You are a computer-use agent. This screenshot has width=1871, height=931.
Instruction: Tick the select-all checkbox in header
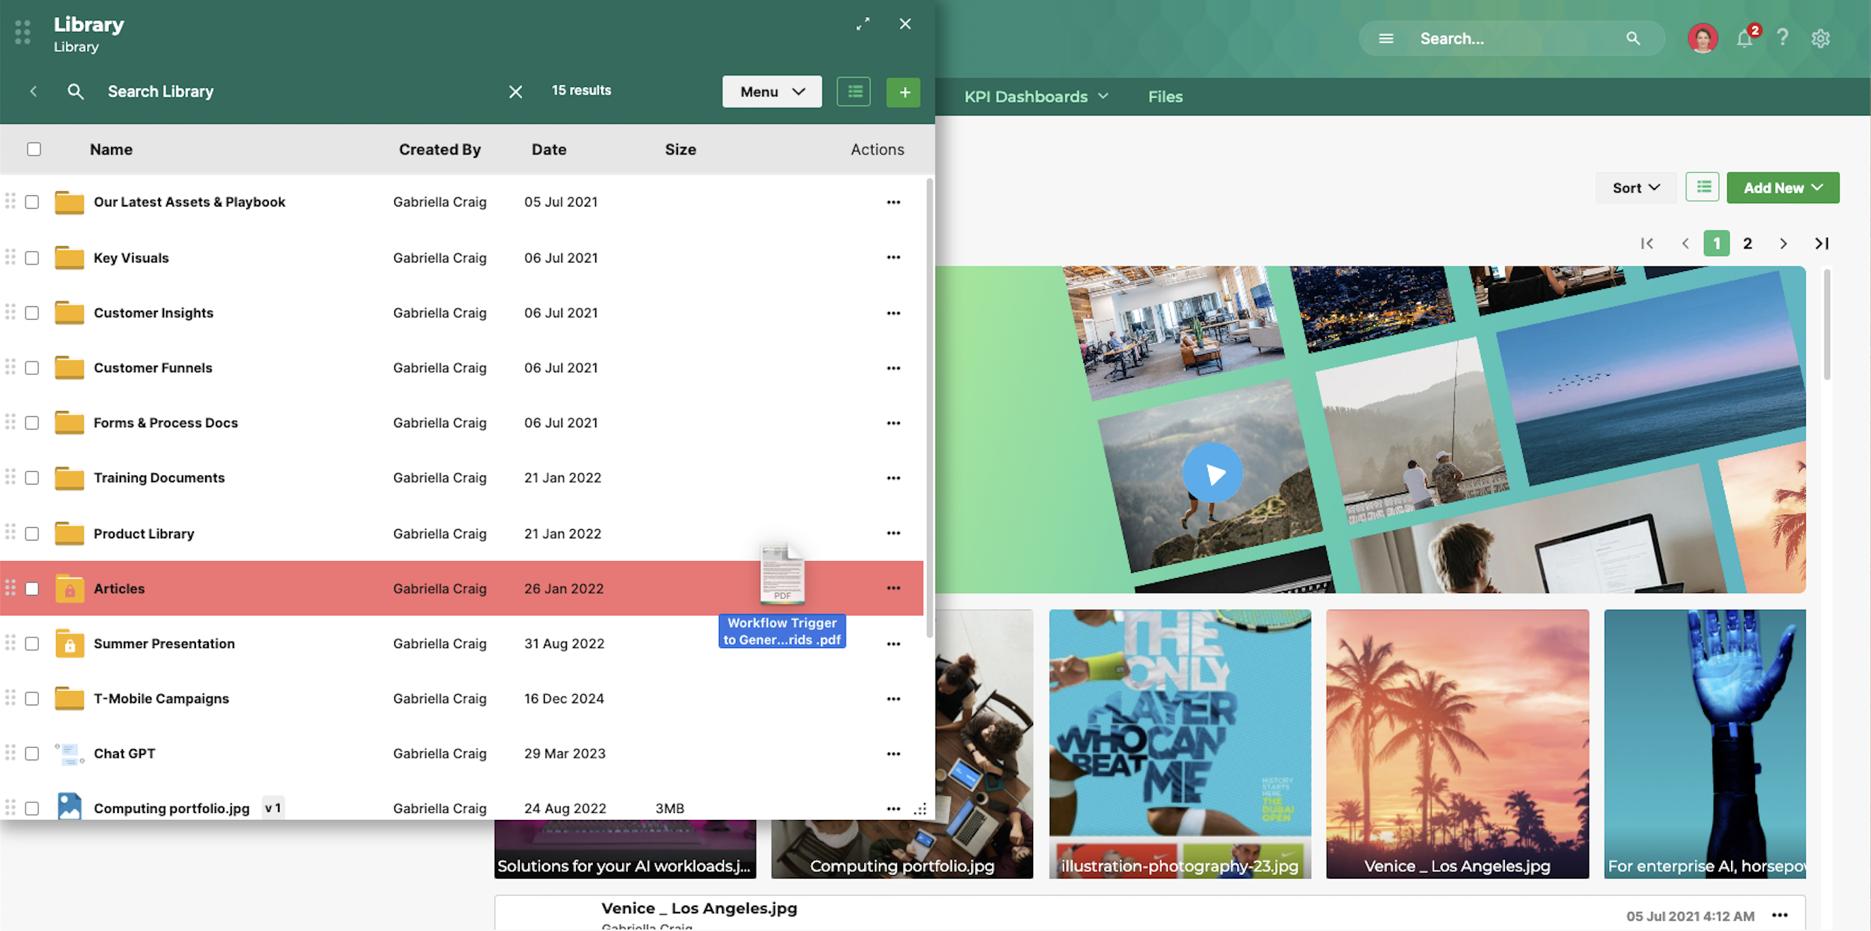tap(33, 149)
